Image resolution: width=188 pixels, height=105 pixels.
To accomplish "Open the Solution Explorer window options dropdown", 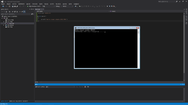I will 30,9.
